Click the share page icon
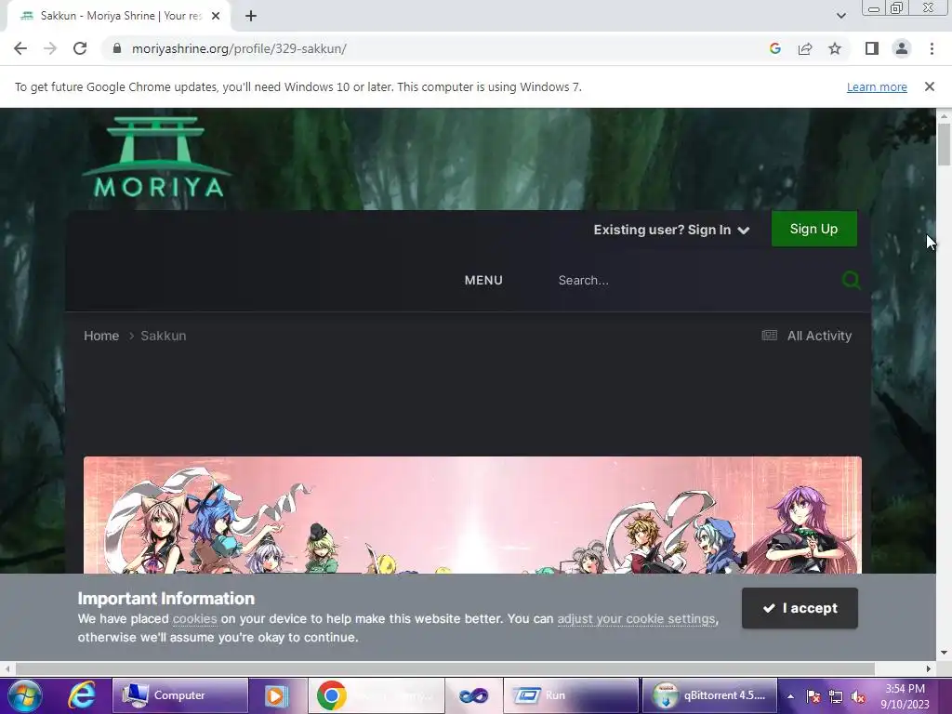Screen dimensions: 952x714 [805, 48]
